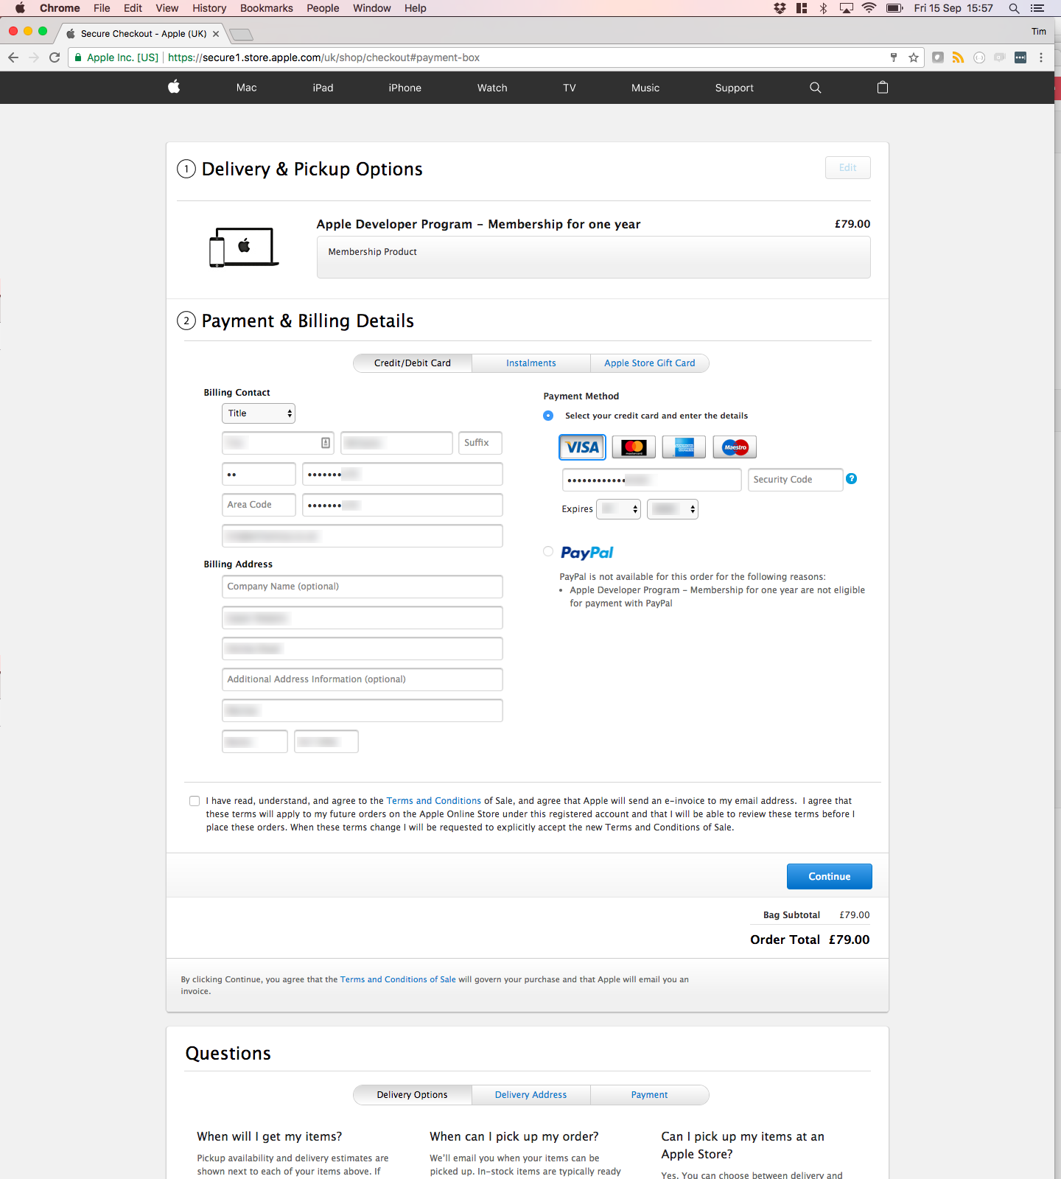Open the expiry year dropdown
The height and width of the screenshot is (1179, 1061).
pos(673,509)
